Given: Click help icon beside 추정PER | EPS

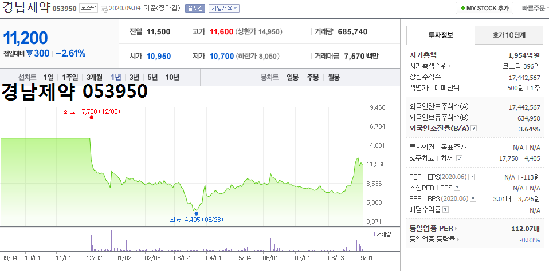Looking at the screenshot, I should 457,188.
